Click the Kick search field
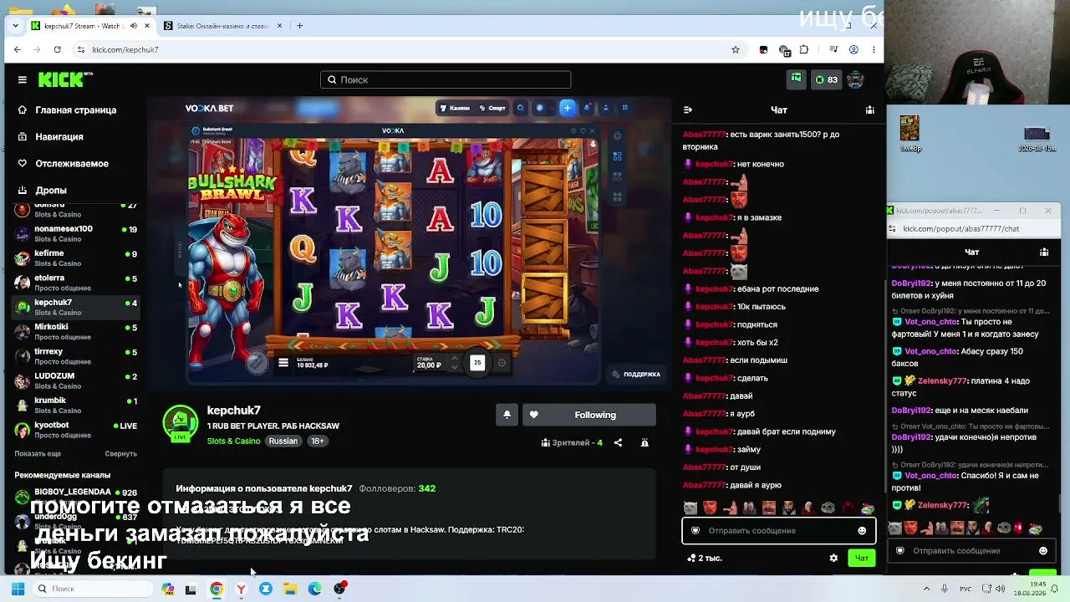The image size is (1070, 602). [446, 79]
